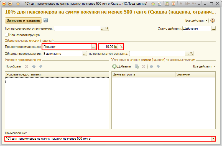
Task: Open the calendar icon in title bar
Action: coord(173,4)
